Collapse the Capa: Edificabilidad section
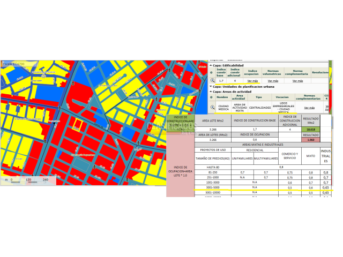 pyautogui.click(x=211, y=65)
